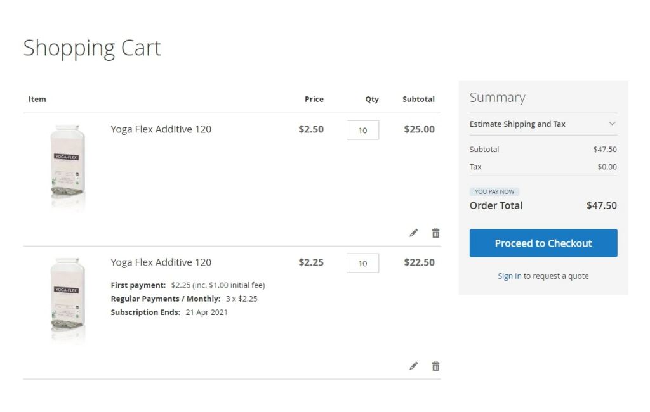Click the Shopping Cart page title

pos(92,48)
